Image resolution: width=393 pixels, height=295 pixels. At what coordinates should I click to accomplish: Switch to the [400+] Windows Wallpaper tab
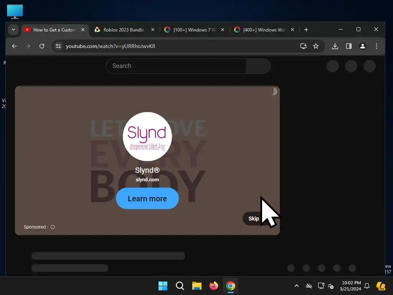click(264, 30)
